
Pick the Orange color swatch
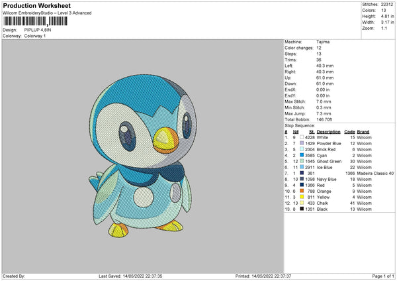pos(302,191)
